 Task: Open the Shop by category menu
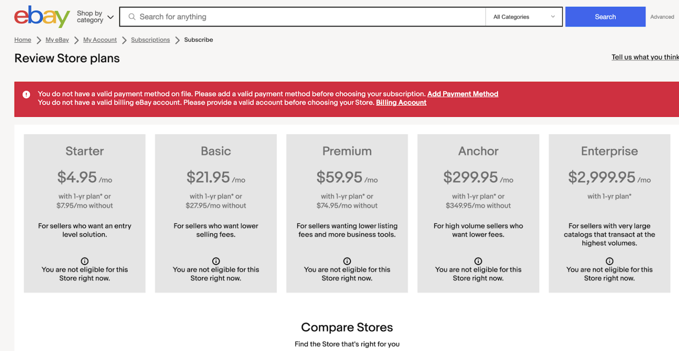[89, 16]
